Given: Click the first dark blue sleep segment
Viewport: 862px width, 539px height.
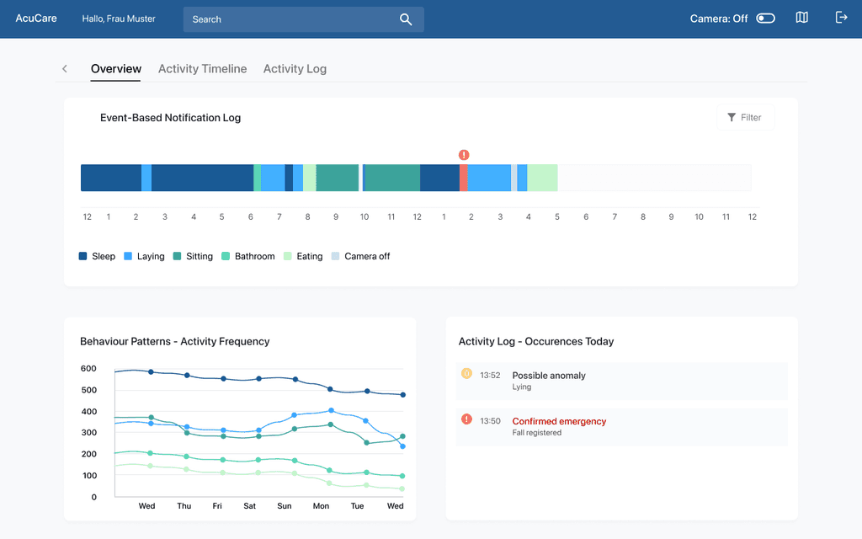Looking at the screenshot, I should 111,178.
